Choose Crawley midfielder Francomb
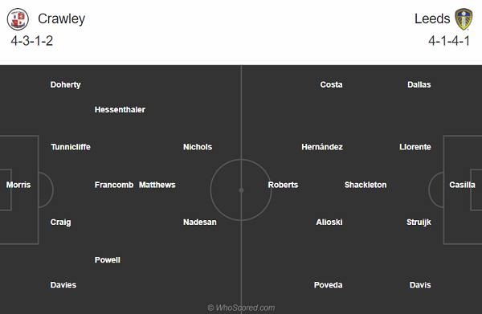The height and width of the screenshot is (314, 482). point(114,185)
